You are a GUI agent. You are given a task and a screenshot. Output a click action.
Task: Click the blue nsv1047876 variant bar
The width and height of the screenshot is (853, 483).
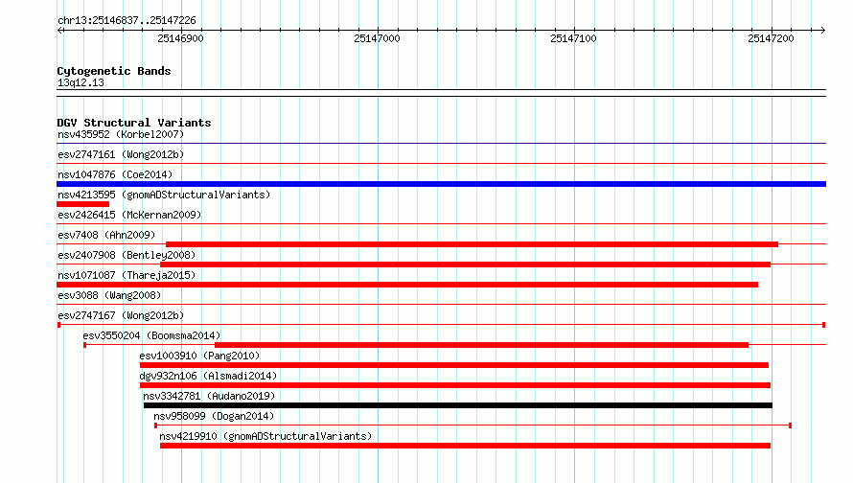[441, 184]
